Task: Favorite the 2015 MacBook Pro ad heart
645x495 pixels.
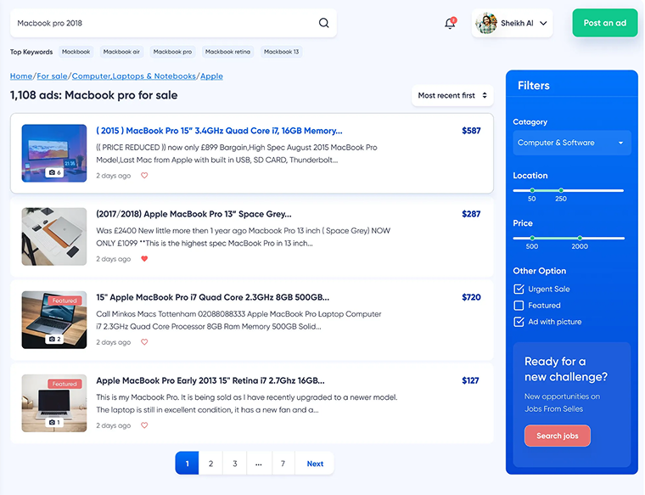Action: pos(144,175)
